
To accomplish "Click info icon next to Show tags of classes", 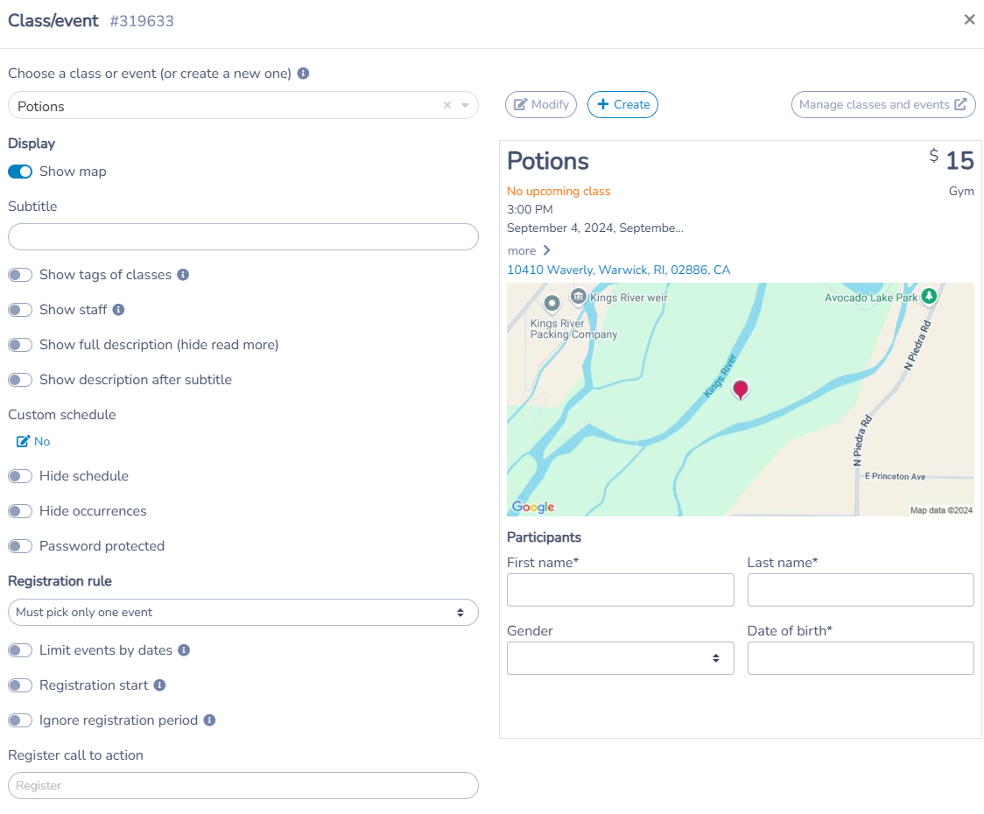I will pyautogui.click(x=183, y=275).
